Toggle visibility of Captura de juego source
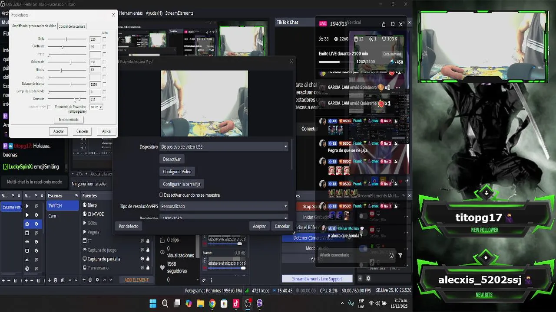This screenshot has width=556, height=312. tap(142, 250)
